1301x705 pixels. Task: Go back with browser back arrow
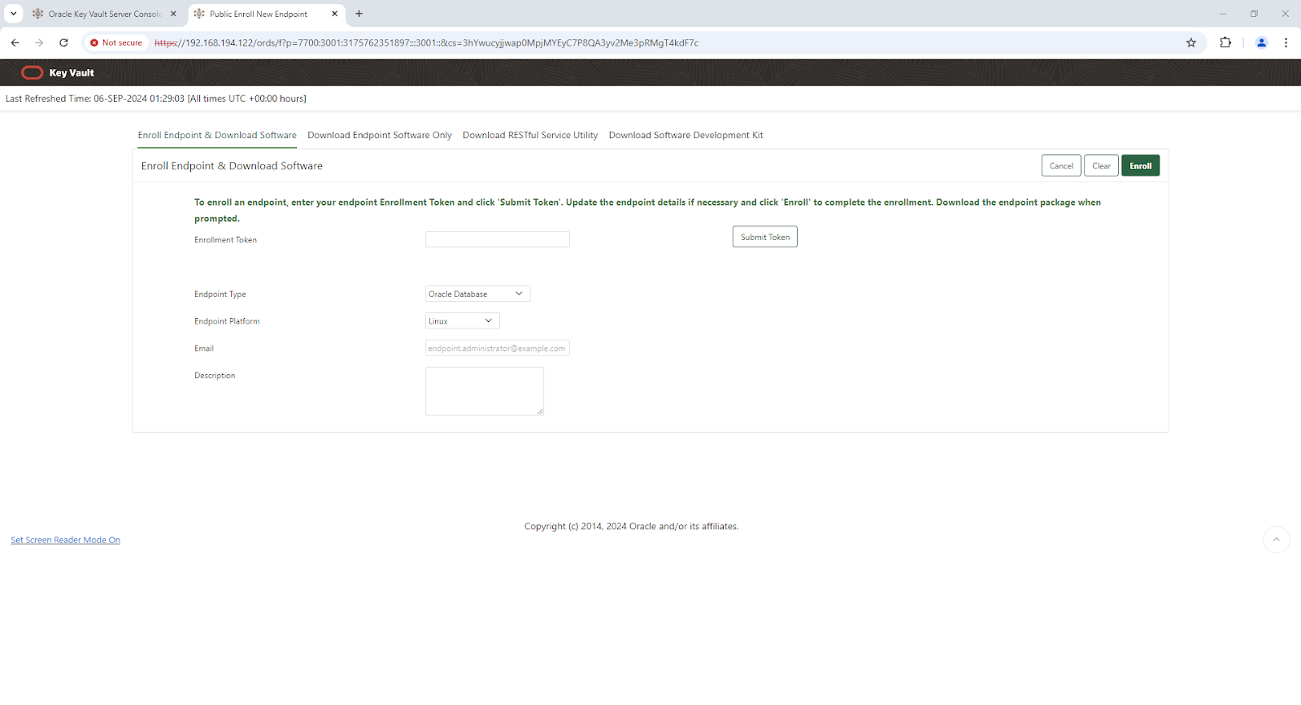click(x=15, y=43)
